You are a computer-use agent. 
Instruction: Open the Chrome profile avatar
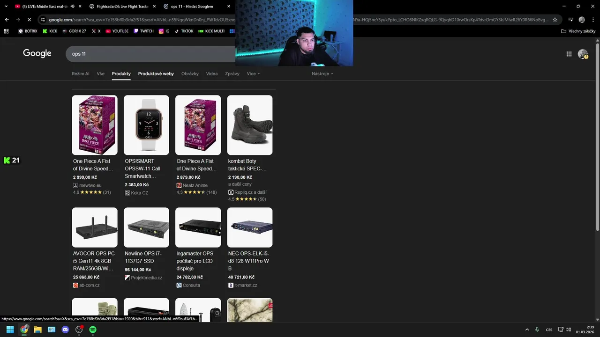582,20
